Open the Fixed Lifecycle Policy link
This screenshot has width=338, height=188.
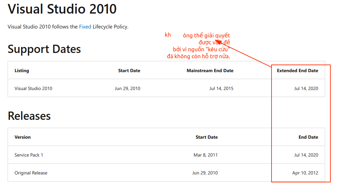pyautogui.click(x=85, y=27)
